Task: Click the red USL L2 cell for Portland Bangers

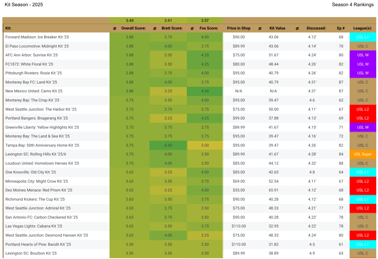Action: 363,118
